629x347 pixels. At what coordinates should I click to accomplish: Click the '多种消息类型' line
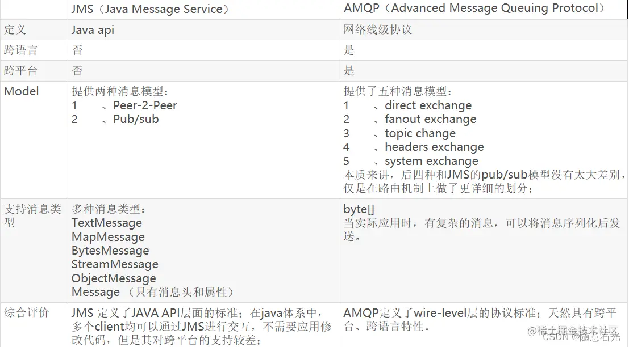point(109,209)
